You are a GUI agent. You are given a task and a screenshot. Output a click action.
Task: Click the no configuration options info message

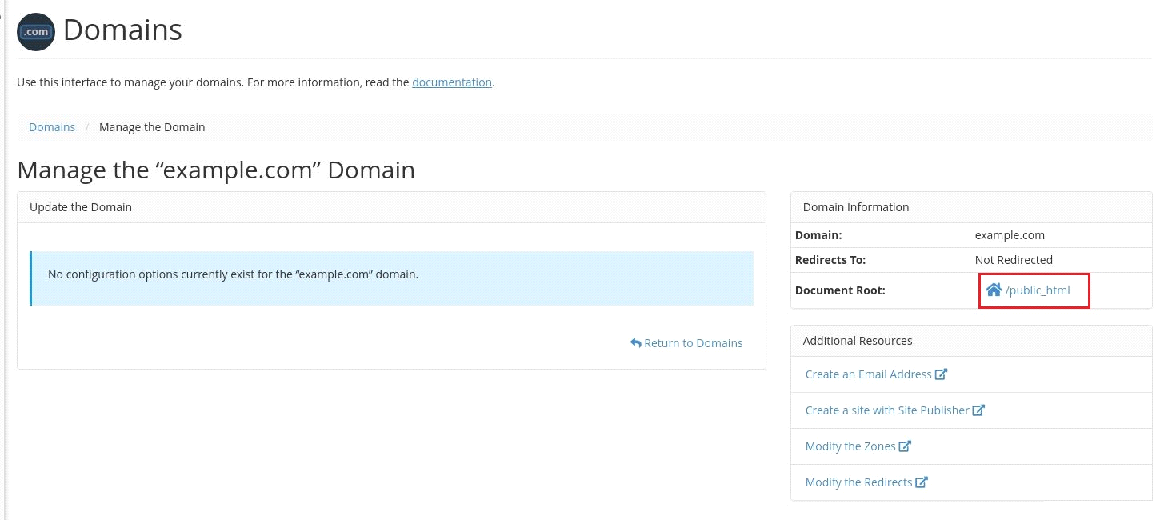coord(233,274)
